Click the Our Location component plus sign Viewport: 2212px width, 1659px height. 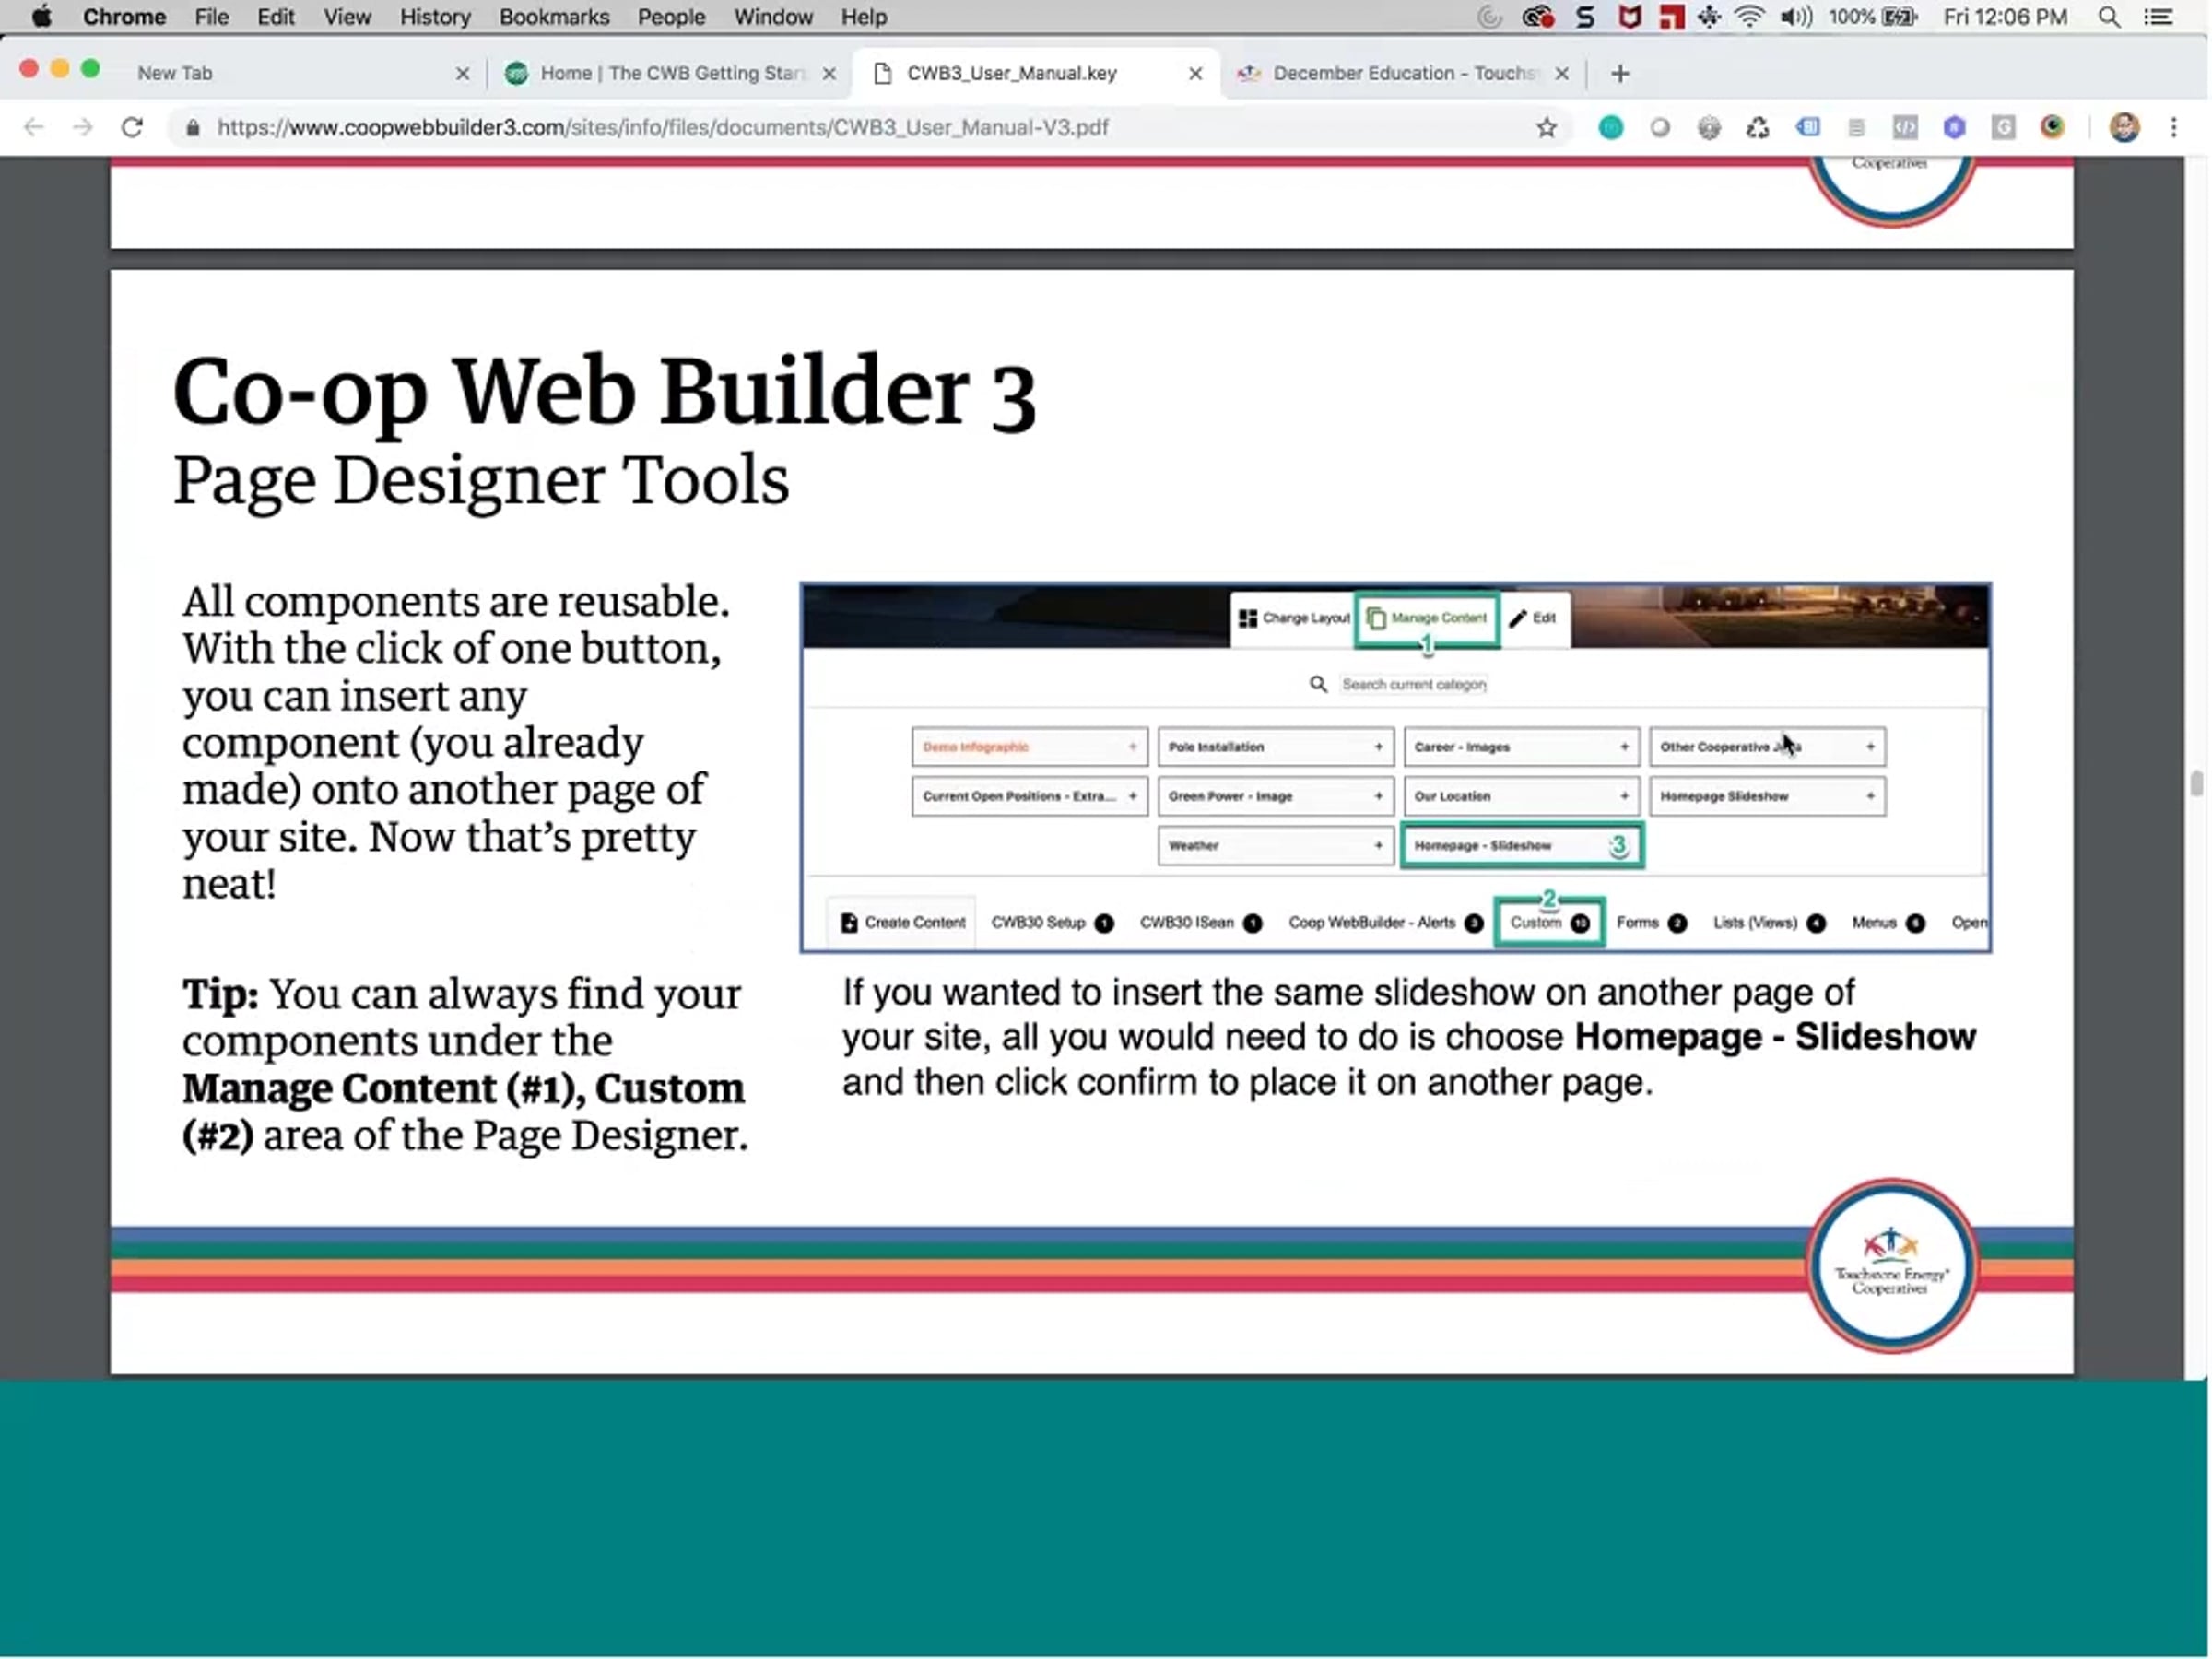click(x=1624, y=796)
